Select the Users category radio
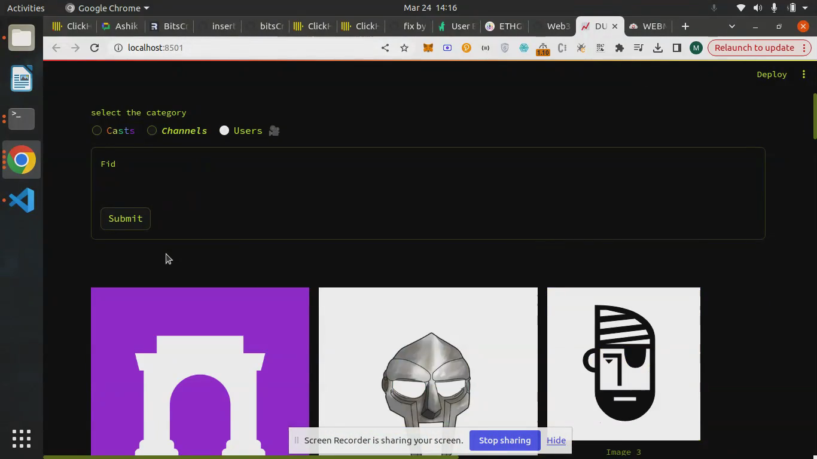Screen dimensions: 817x459 pos(224,130)
